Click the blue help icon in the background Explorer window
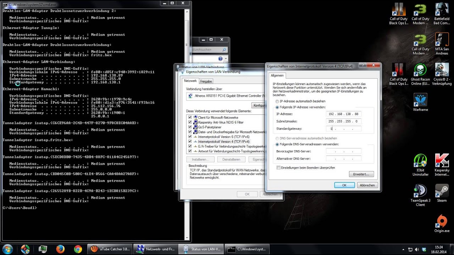The height and width of the screenshot is (255, 454). point(220,58)
